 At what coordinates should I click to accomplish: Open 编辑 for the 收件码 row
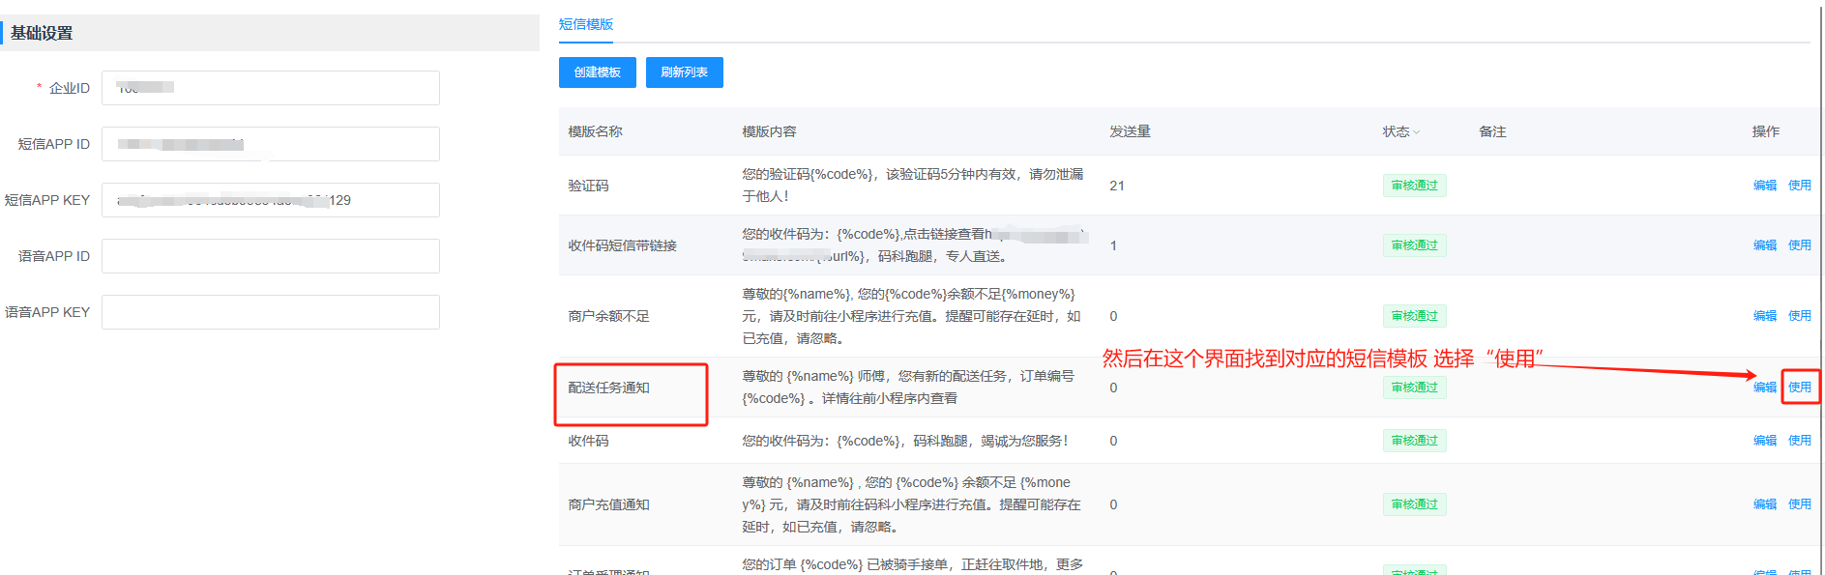point(1765,441)
